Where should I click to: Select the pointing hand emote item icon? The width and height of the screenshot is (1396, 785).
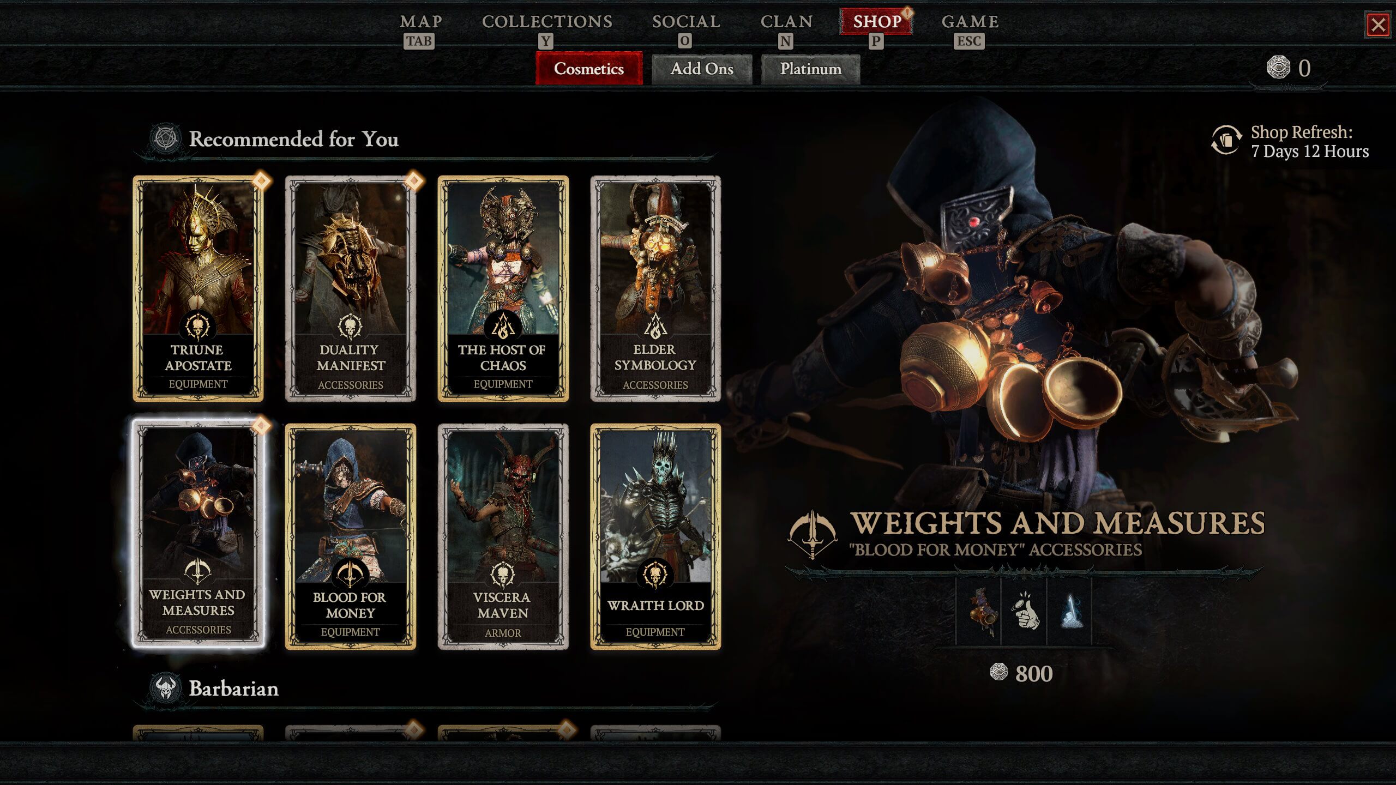click(x=1025, y=611)
